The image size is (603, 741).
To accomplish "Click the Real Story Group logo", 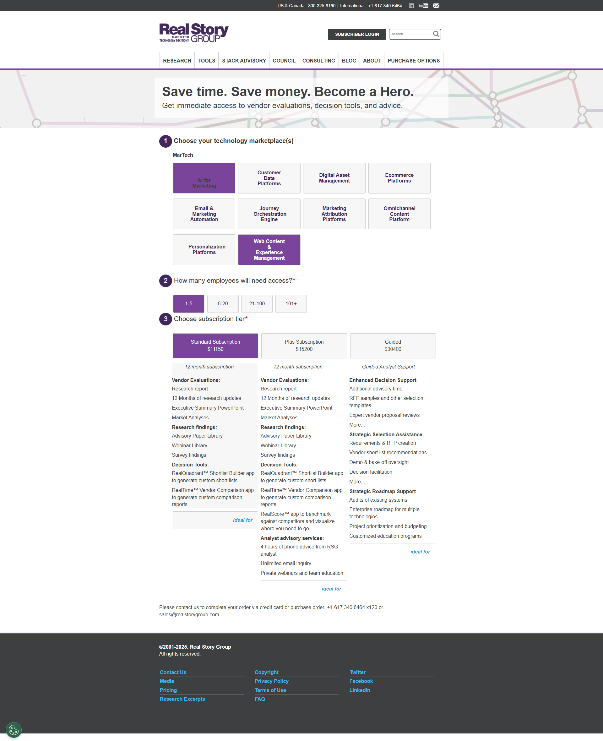I will 194,33.
